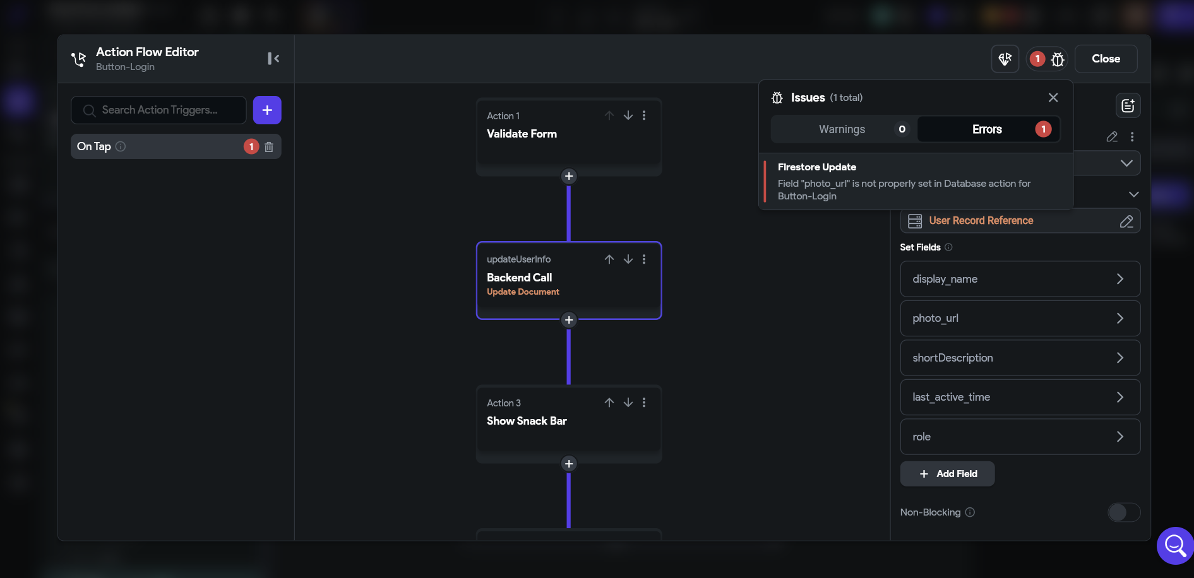Delete the On Tap trigger
1194x578 pixels.
(269, 146)
